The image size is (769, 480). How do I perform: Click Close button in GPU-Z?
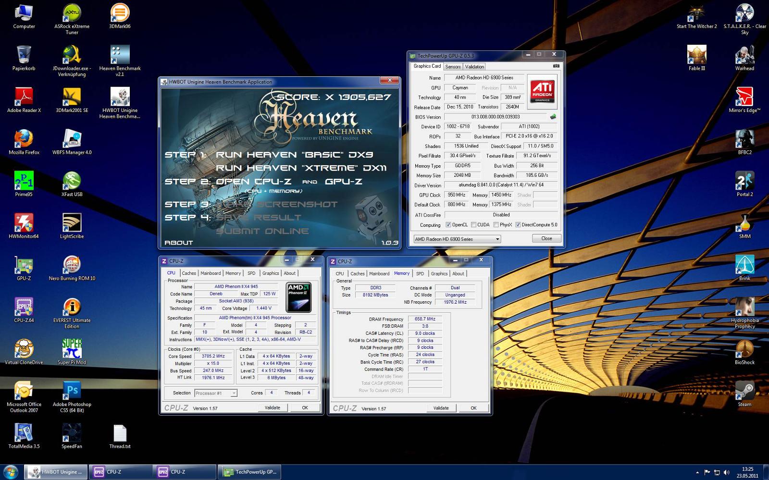546,238
